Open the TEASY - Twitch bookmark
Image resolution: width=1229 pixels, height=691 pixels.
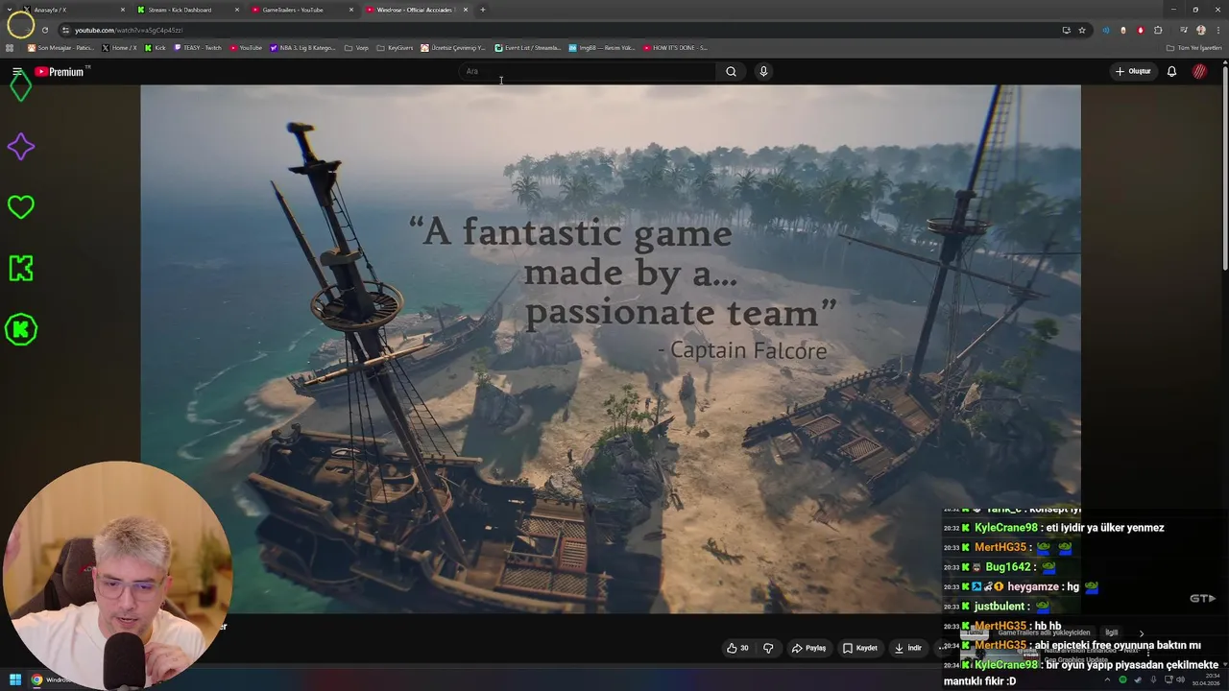pos(198,47)
